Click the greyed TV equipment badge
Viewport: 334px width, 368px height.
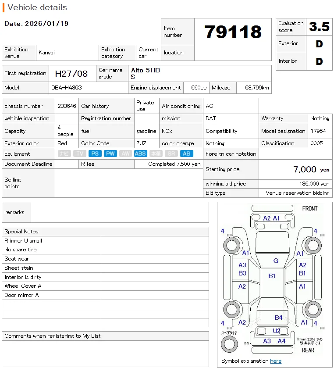click(x=80, y=154)
